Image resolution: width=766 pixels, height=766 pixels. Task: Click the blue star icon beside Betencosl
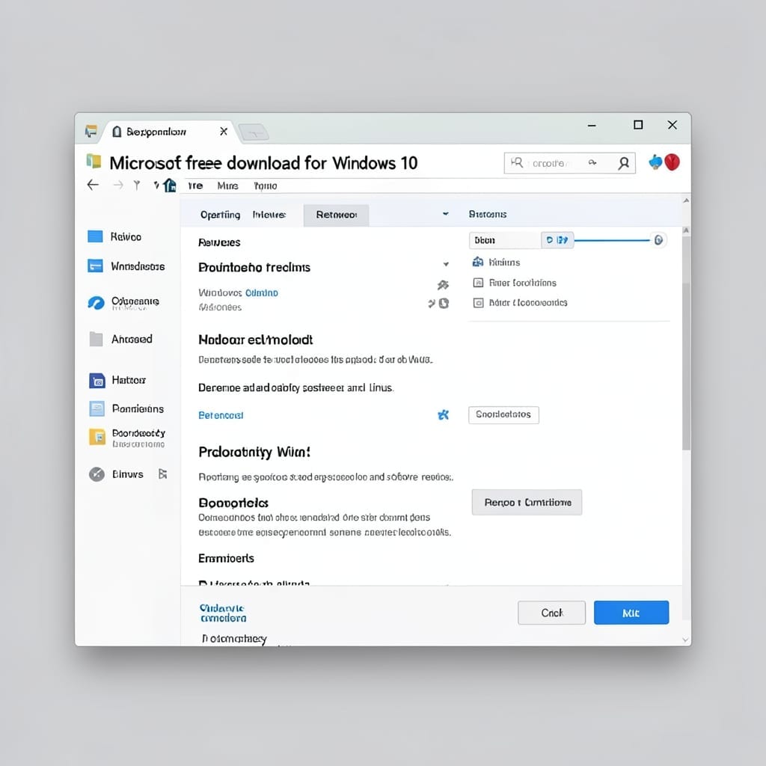443,414
